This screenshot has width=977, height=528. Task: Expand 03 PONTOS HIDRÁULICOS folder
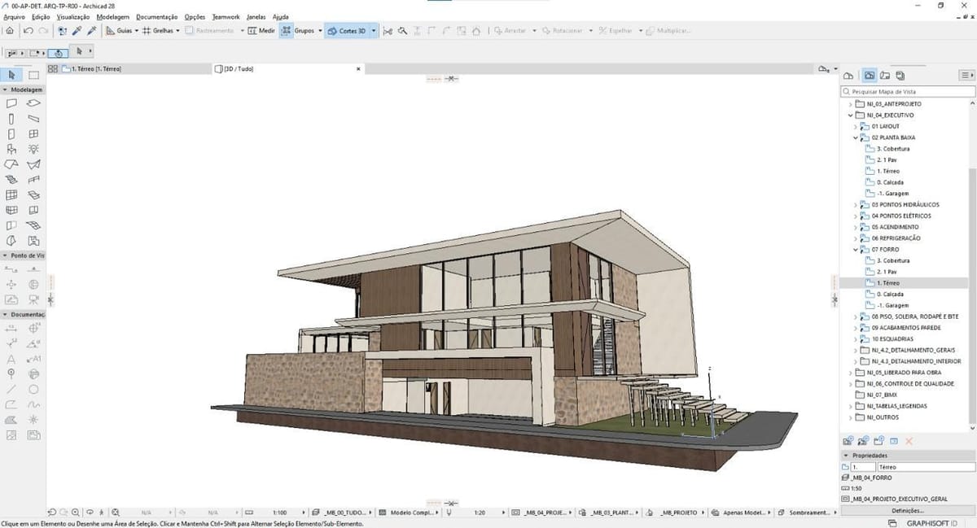tap(856, 205)
